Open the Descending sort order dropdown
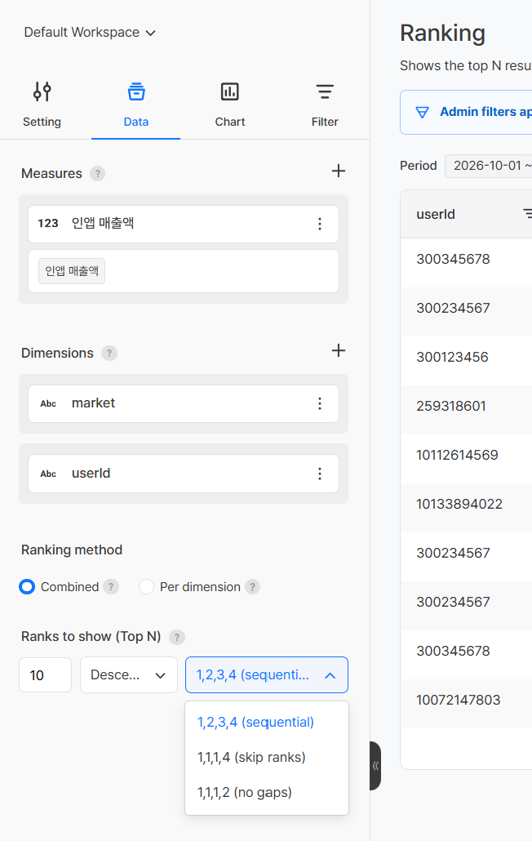 [x=129, y=674]
